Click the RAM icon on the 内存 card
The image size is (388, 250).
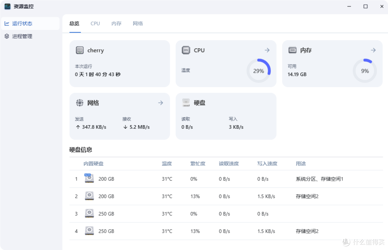(292, 50)
